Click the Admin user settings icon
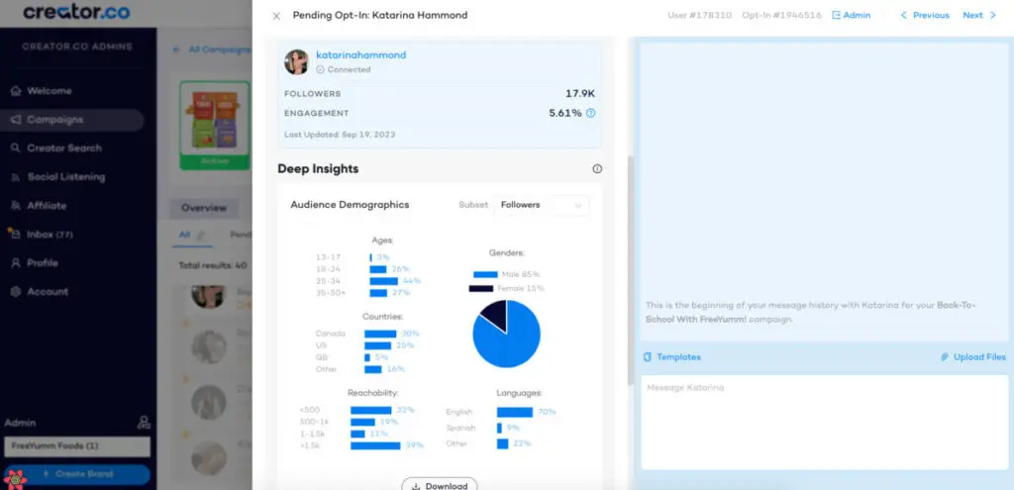Image resolution: width=1014 pixels, height=490 pixels. pyautogui.click(x=144, y=423)
